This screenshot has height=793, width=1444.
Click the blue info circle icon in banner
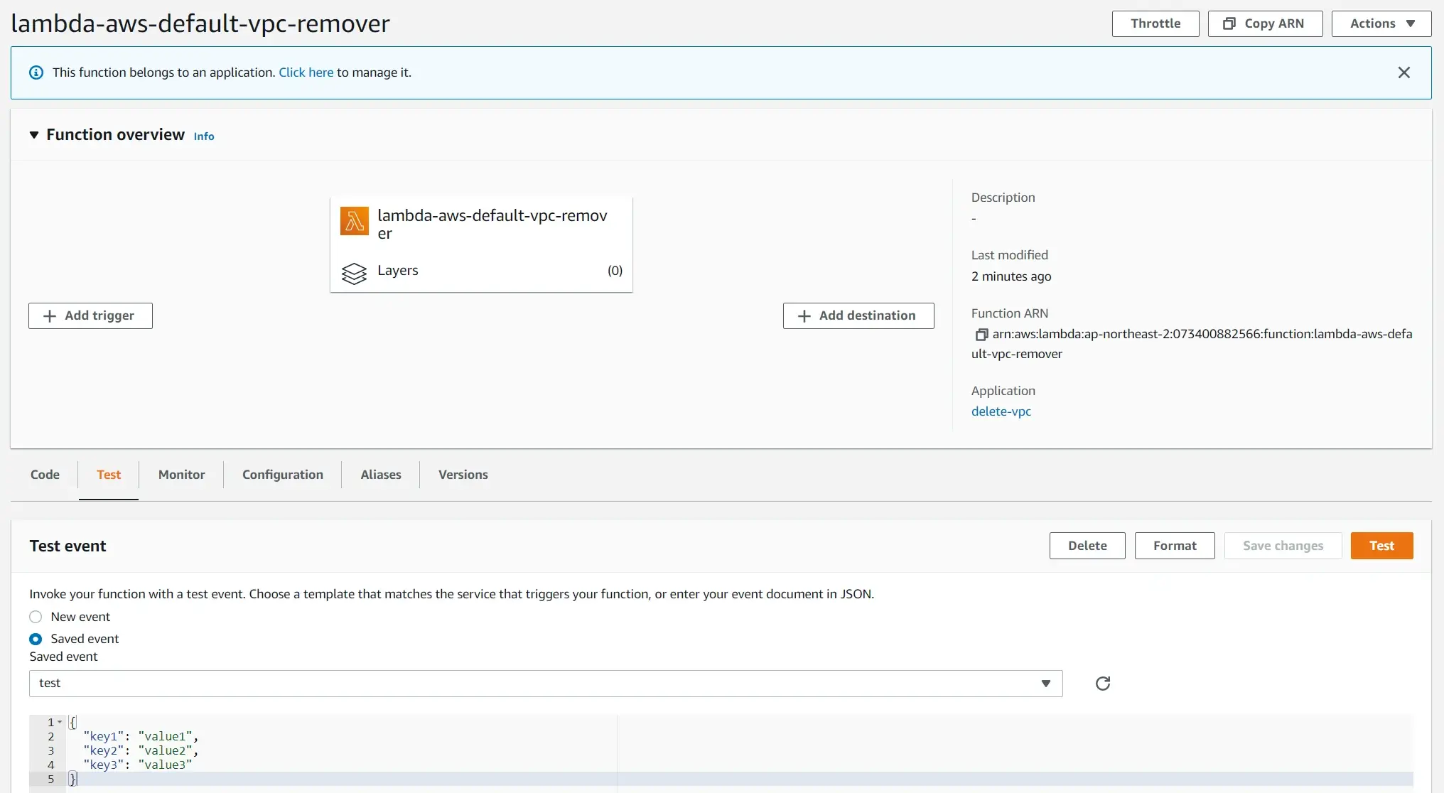pos(36,72)
